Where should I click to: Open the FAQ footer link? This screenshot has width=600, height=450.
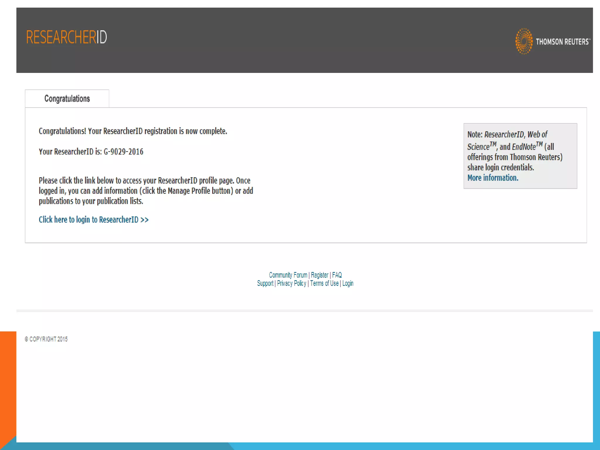pos(337,275)
